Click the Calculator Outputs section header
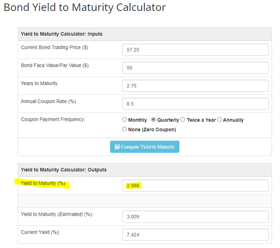This screenshot has width=280, height=248. [x=63, y=170]
